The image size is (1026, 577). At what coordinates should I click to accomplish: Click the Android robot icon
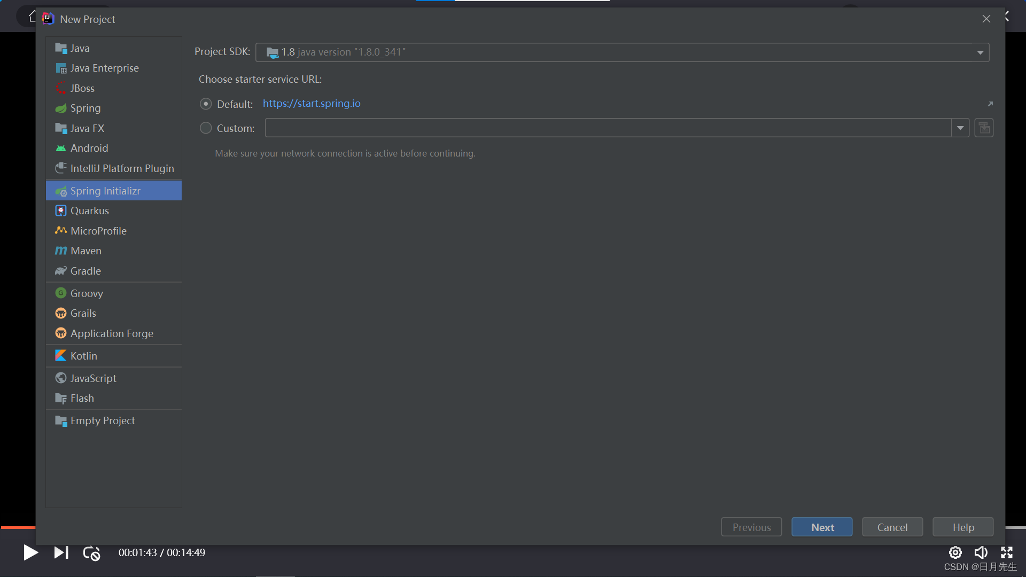coord(61,149)
